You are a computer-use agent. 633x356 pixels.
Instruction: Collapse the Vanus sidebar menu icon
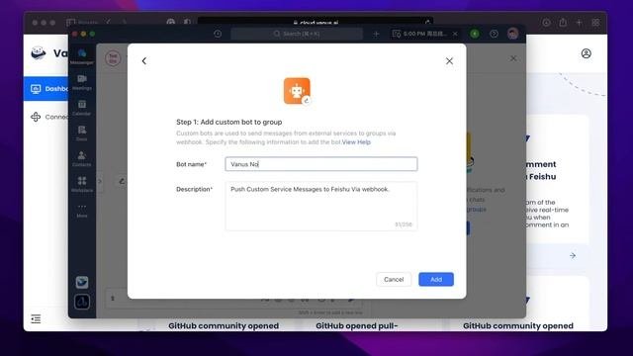coord(36,318)
